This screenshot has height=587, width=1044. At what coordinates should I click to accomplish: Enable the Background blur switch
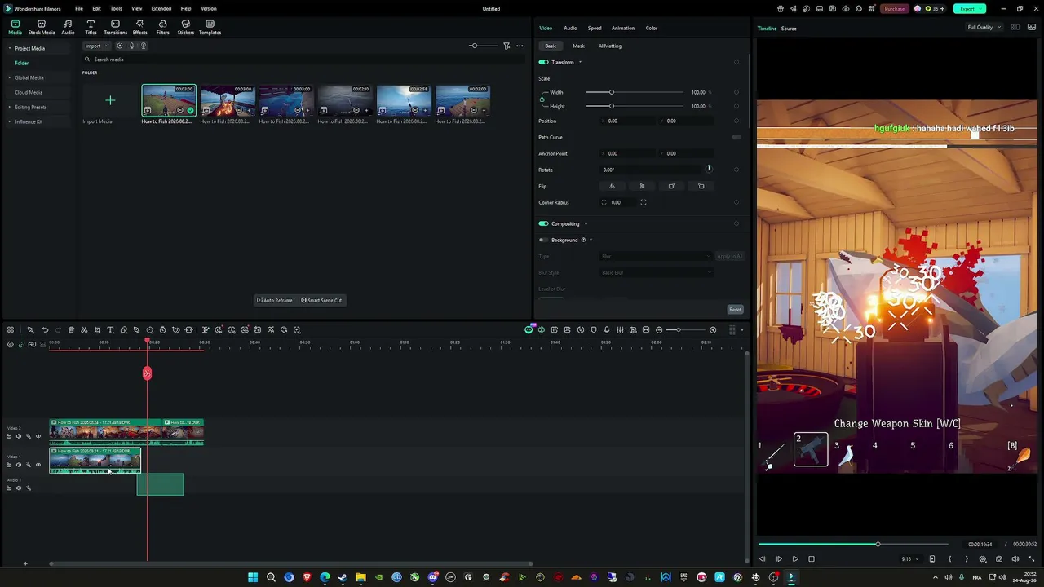coord(543,240)
